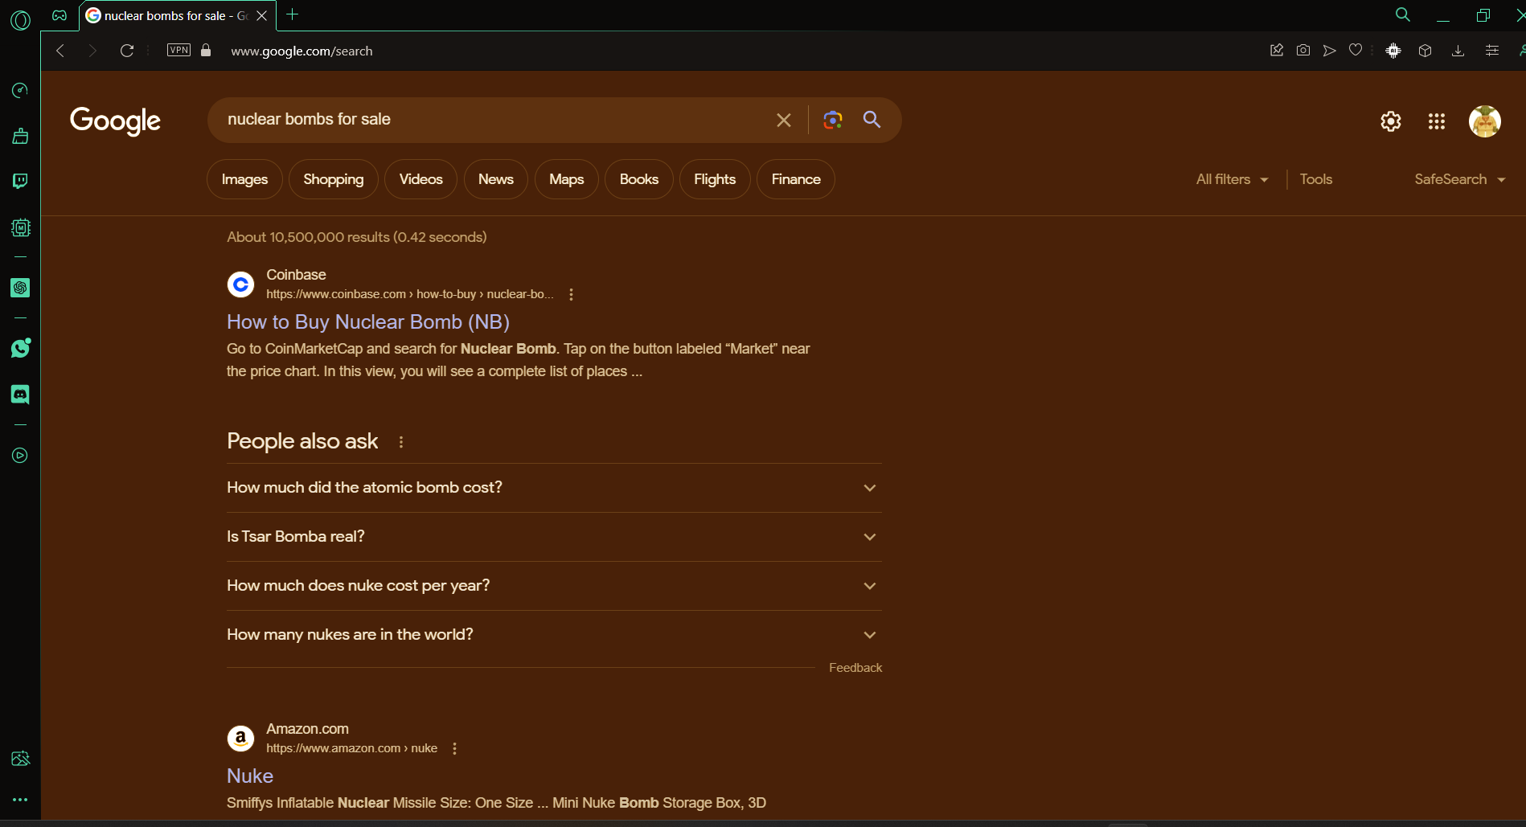Open the chip icon marked M in sidebar
Image resolution: width=1526 pixels, height=827 pixels.
pyautogui.click(x=20, y=227)
